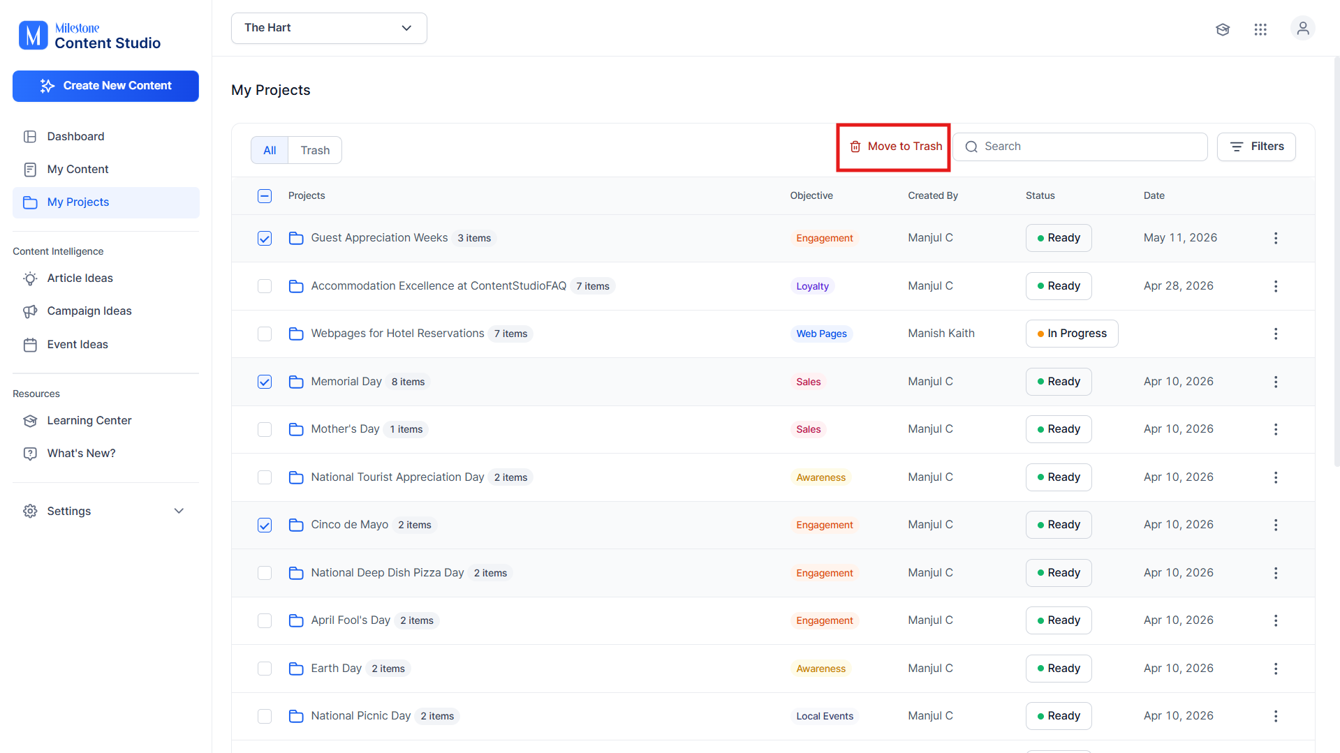Screen dimensions: 1340x753
Task: Go to Dashboard in the sidebar
Action: pyautogui.click(x=106, y=137)
